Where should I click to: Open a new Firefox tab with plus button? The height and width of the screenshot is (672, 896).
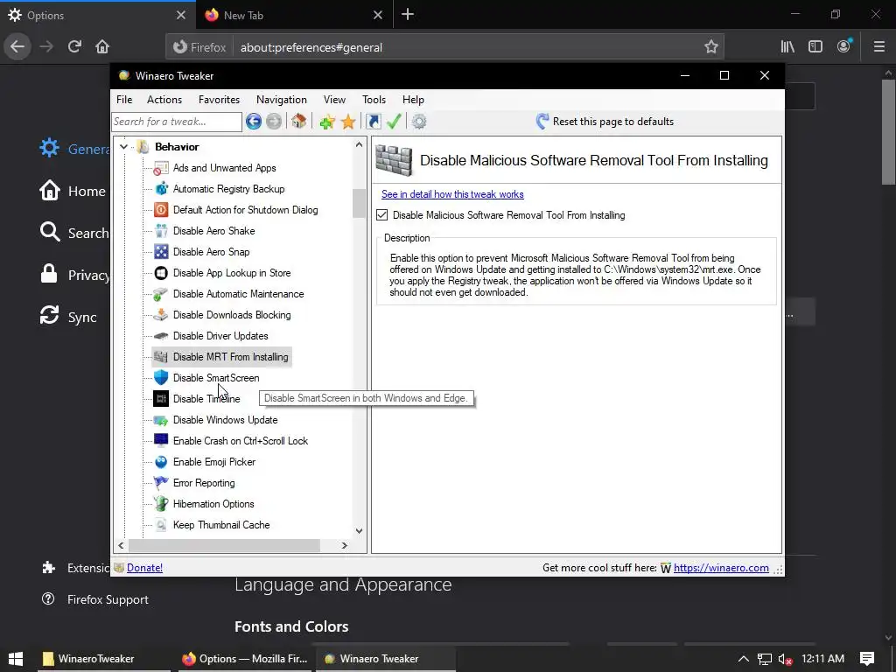[x=408, y=15]
